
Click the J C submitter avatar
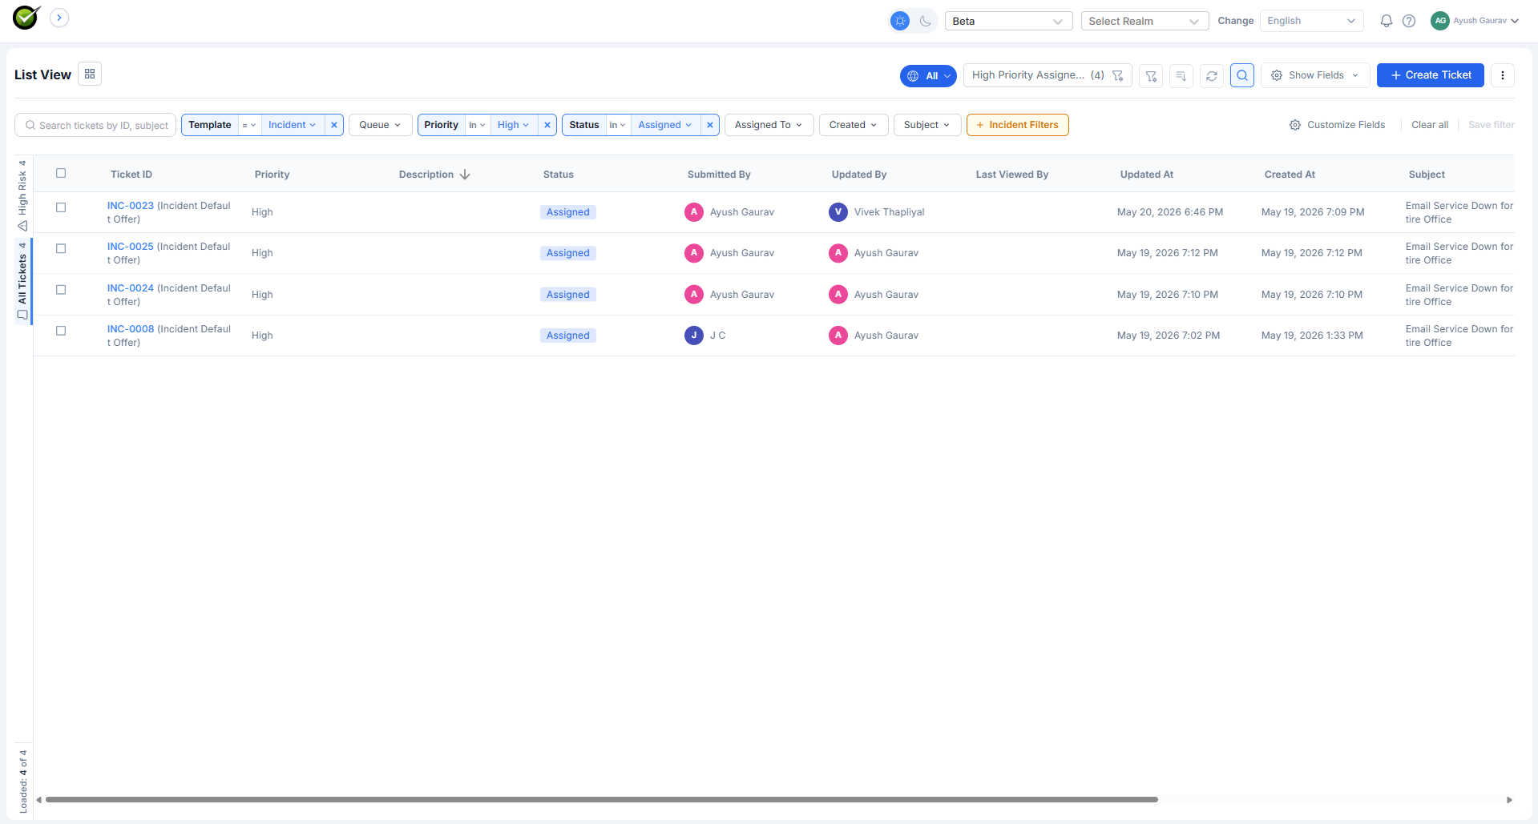694,336
